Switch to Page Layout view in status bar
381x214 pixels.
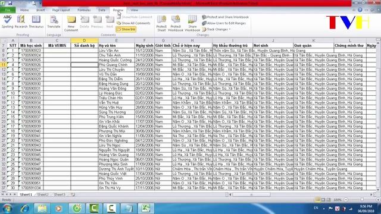click(x=323, y=200)
